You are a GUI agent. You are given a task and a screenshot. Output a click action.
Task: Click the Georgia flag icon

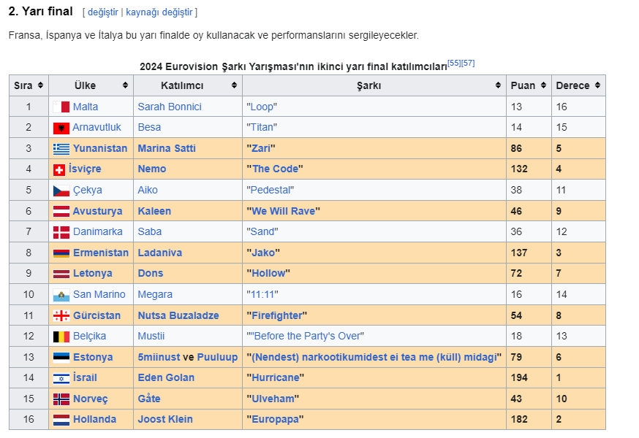pos(61,316)
